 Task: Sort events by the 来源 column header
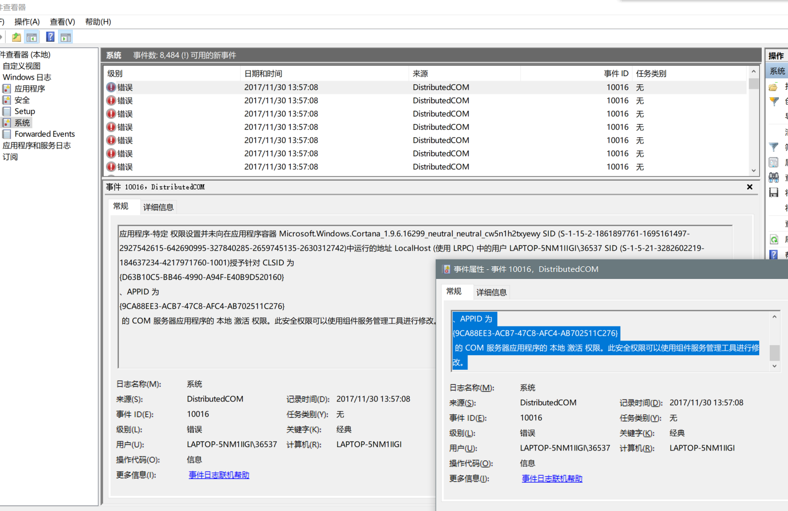point(464,74)
